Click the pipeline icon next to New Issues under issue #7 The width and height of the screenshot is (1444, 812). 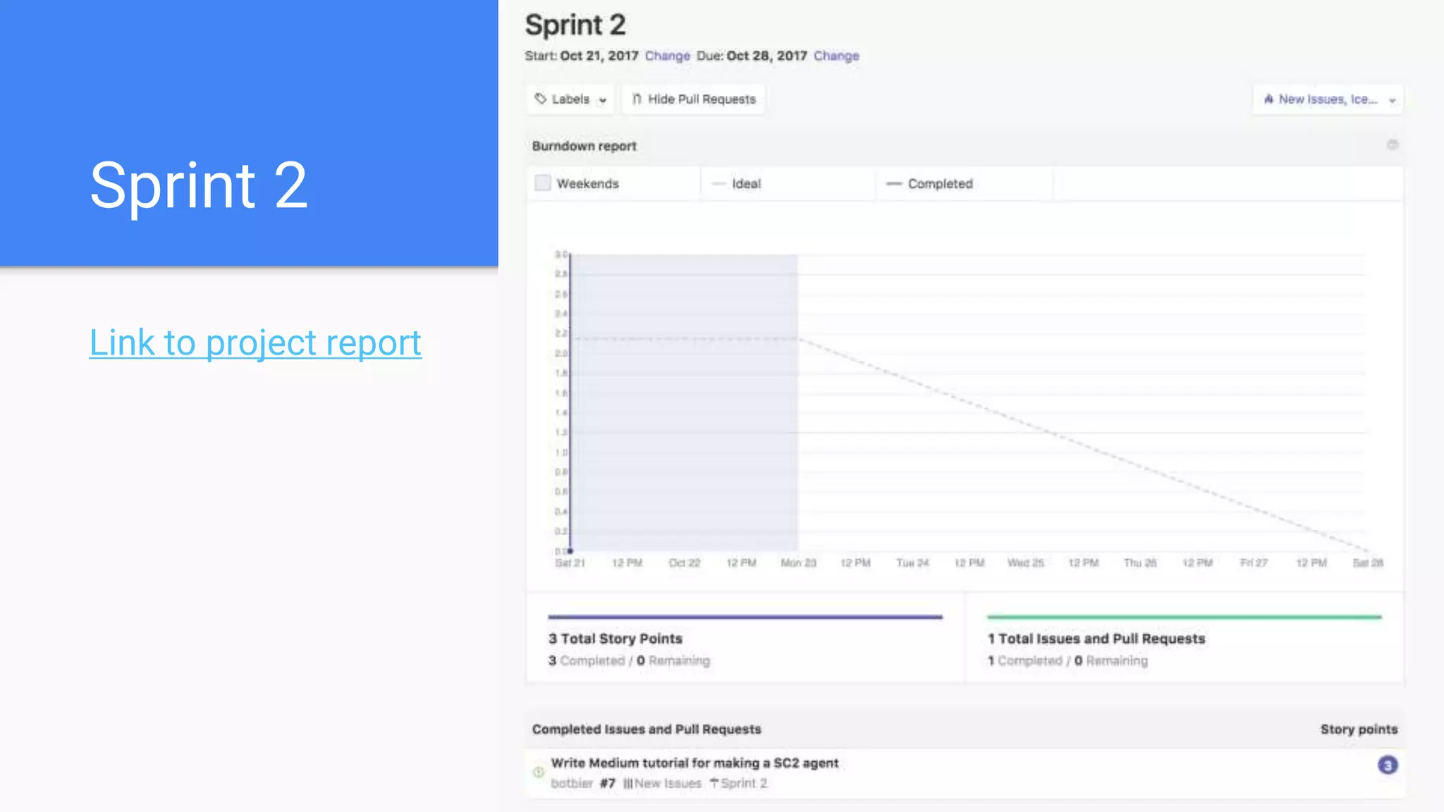628,783
